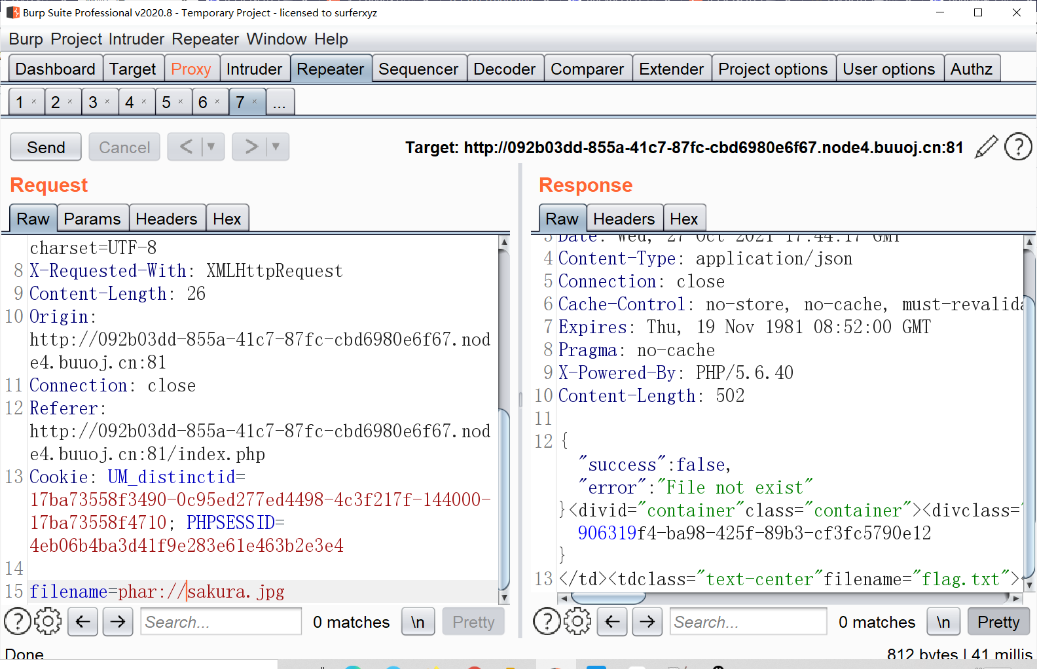Open the User options tab
Viewport: 1037px width, 669px height.
[889, 69]
